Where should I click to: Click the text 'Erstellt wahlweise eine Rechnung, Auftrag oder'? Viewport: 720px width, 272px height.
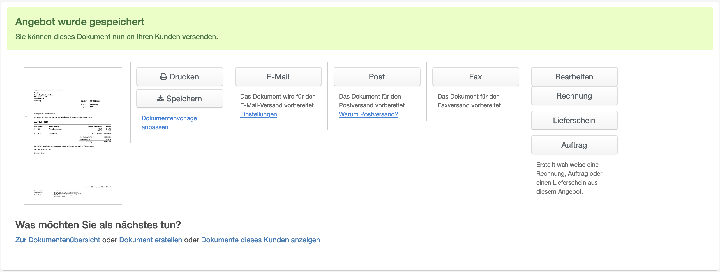[569, 169]
